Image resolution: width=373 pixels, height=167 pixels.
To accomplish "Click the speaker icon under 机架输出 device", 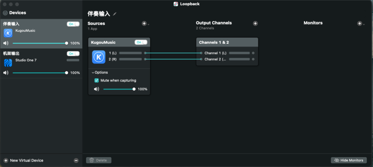I will point(6,72).
